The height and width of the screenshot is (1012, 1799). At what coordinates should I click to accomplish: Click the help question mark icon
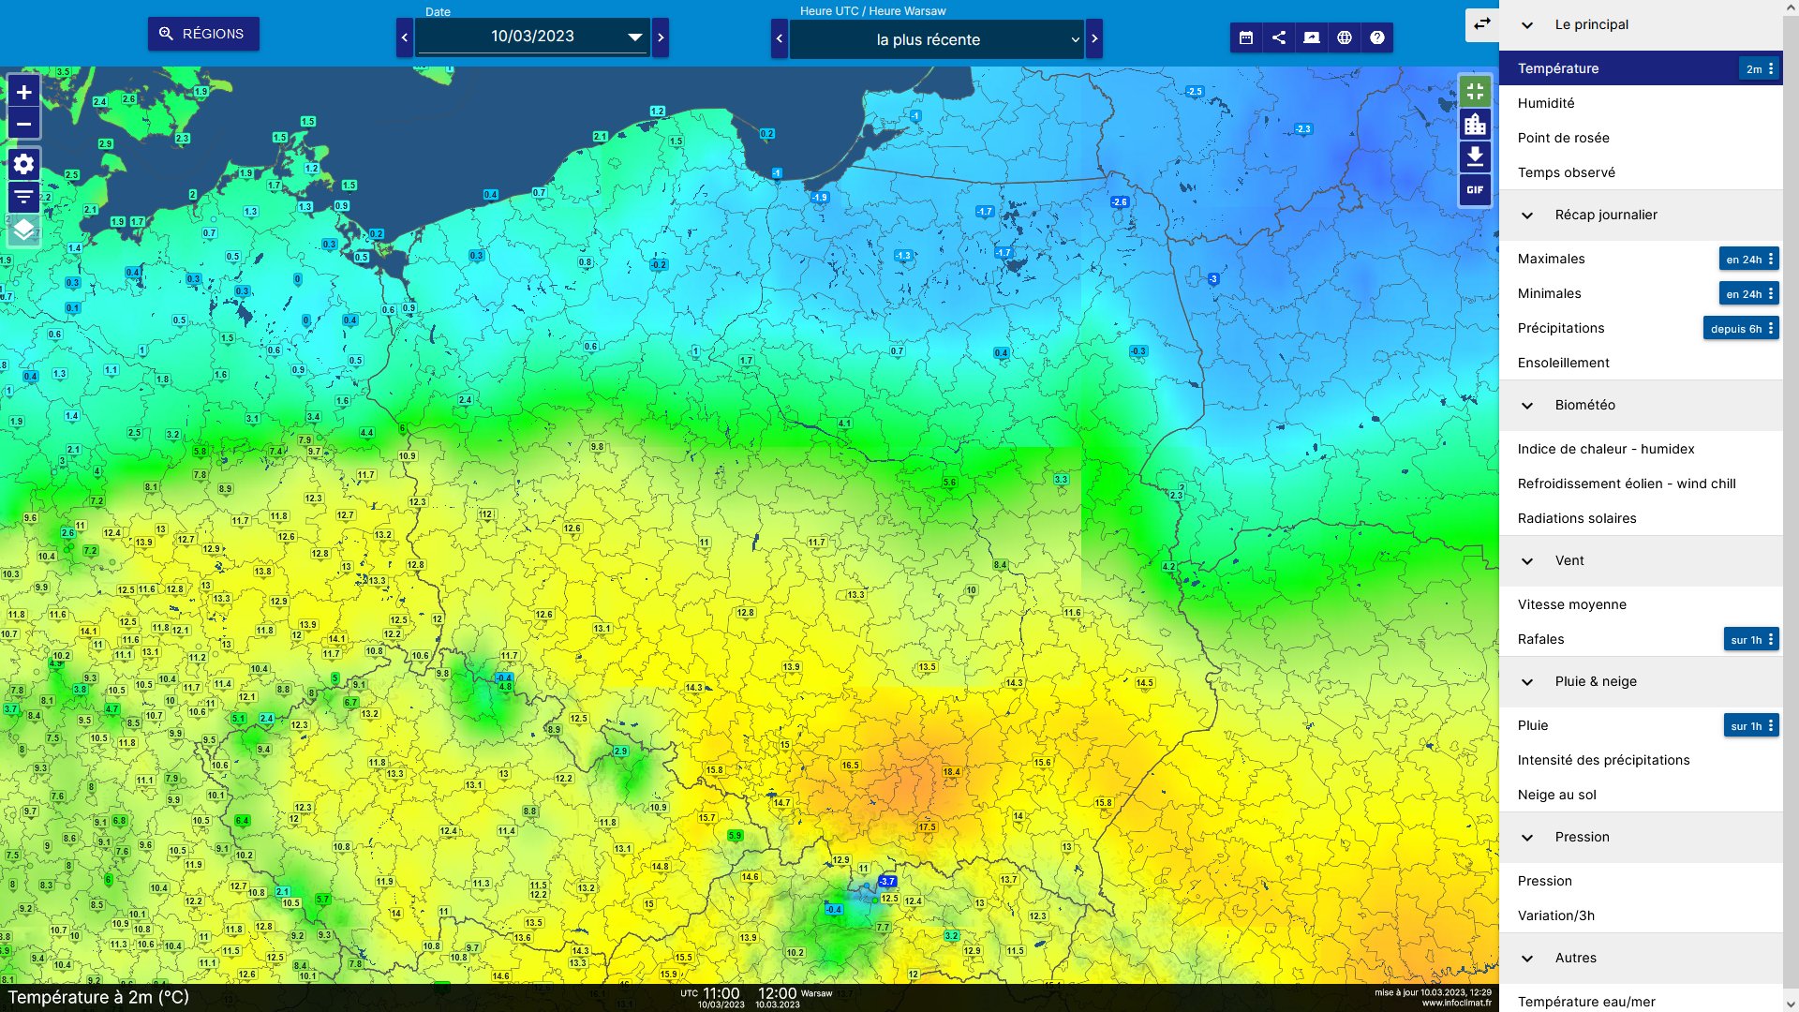click(1377, 37)
